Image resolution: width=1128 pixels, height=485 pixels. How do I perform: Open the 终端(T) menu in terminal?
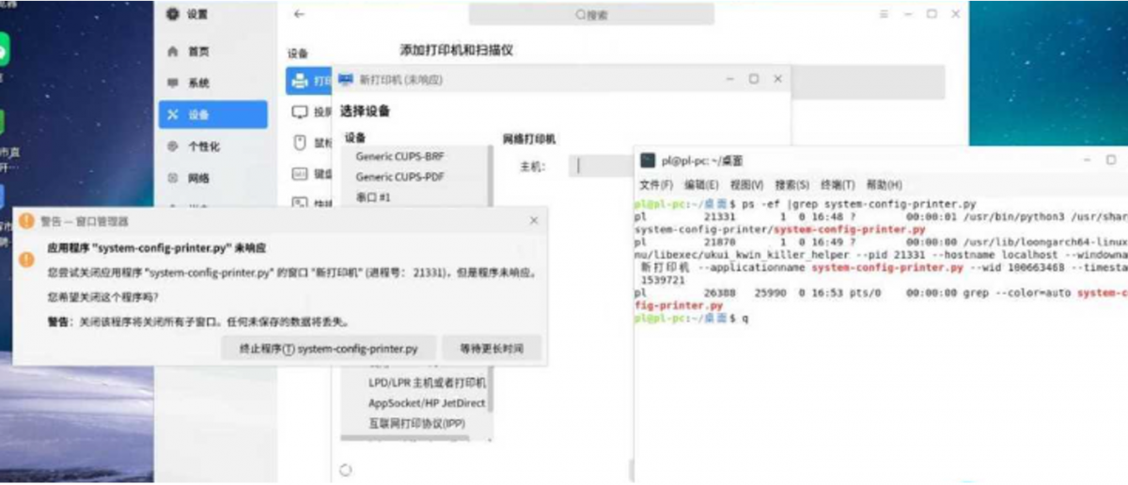tap(837, 185)
